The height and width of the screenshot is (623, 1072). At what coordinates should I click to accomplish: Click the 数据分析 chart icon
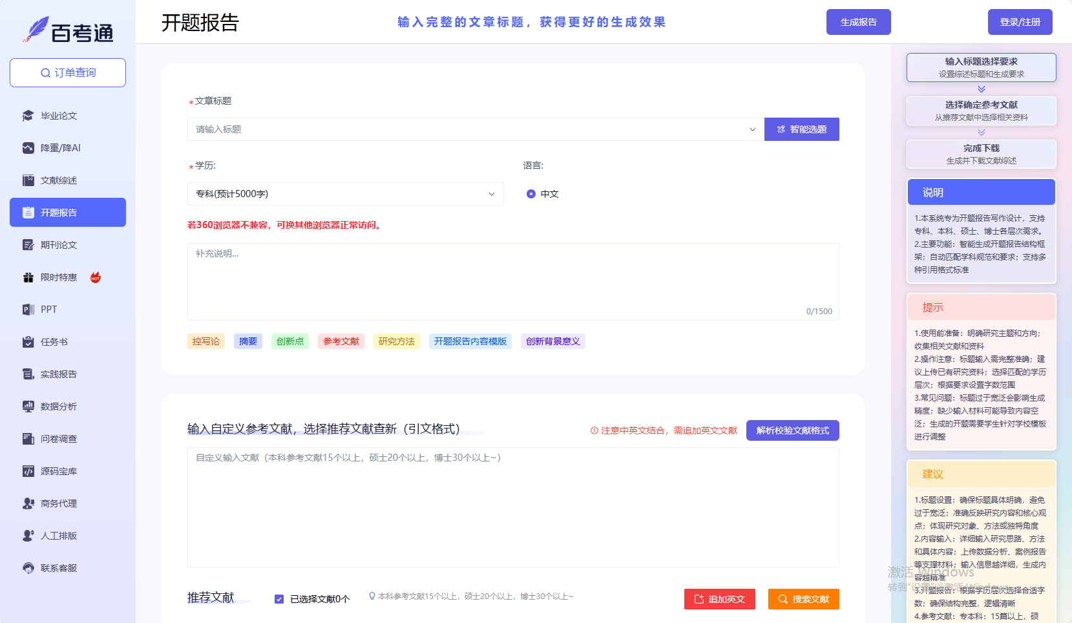pos(28,407)
